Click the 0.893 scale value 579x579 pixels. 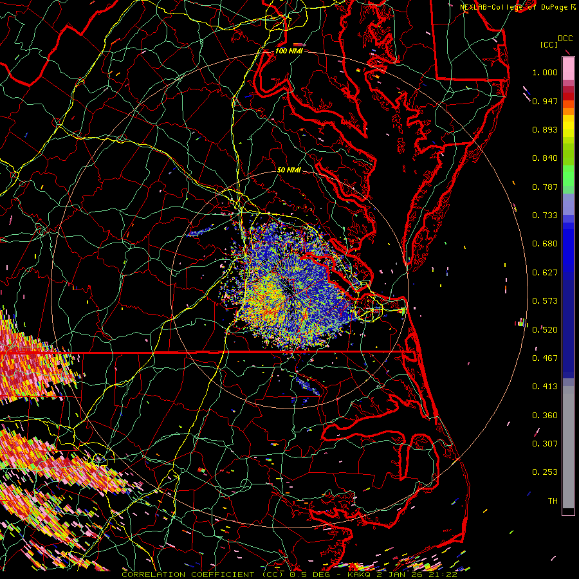[x=545, y=129]
